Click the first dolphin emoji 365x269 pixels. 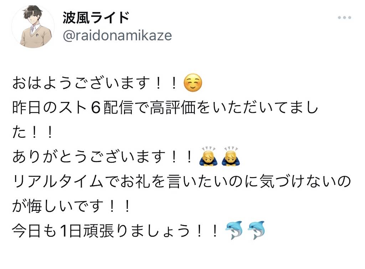click(234, 230)
